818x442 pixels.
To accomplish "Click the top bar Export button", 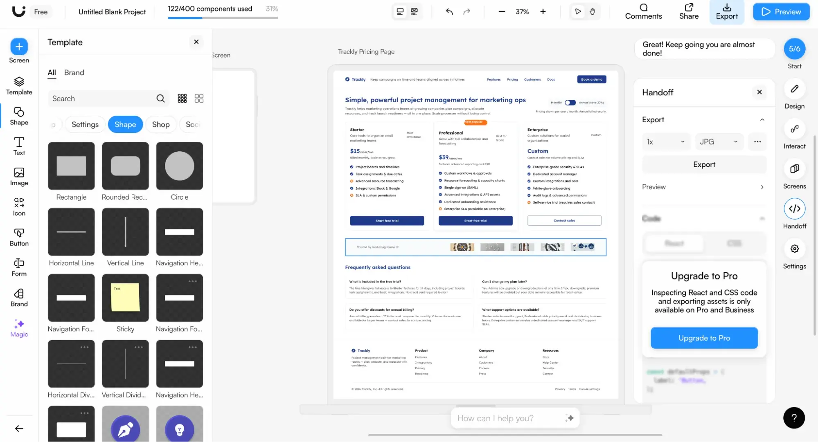I will [x=727, y=12].
